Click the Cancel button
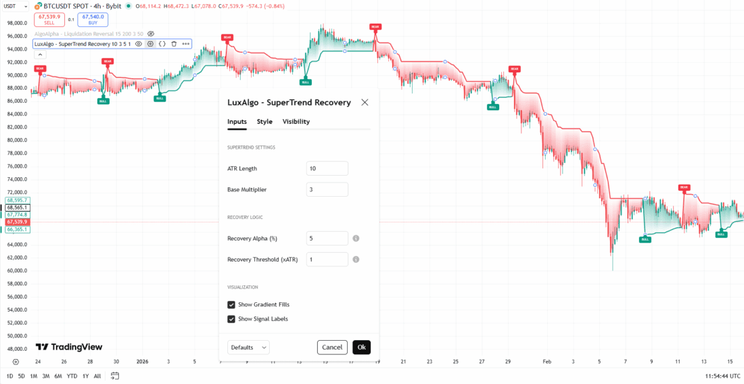Viewport: 744px width, 384px height. [332, 347]
